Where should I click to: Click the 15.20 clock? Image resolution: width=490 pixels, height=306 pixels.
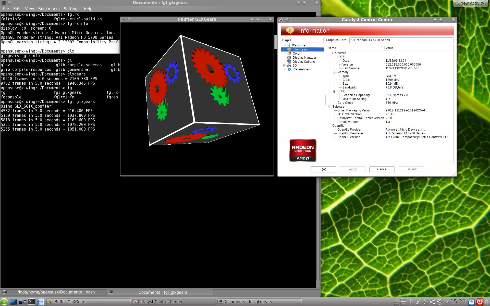point(458,302)
